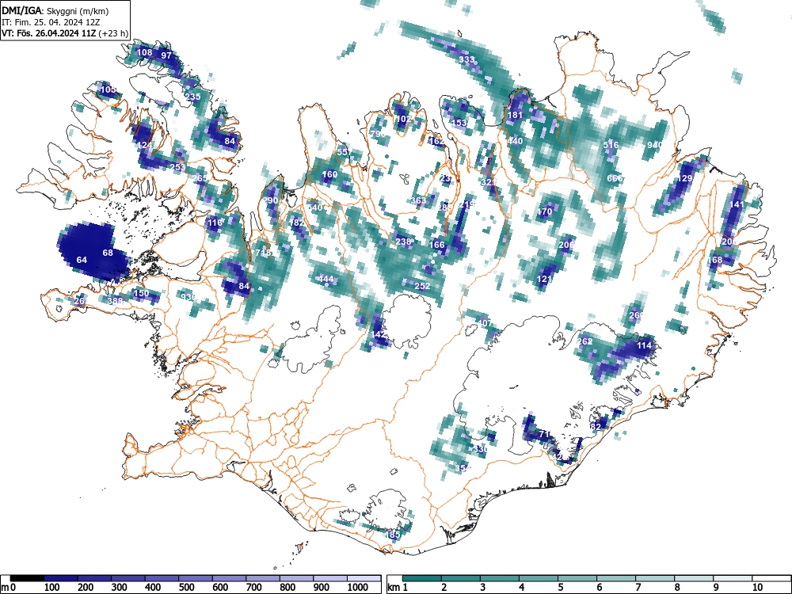Click the "440" value on the map
The image size is (792, 594).
(516, 141)
